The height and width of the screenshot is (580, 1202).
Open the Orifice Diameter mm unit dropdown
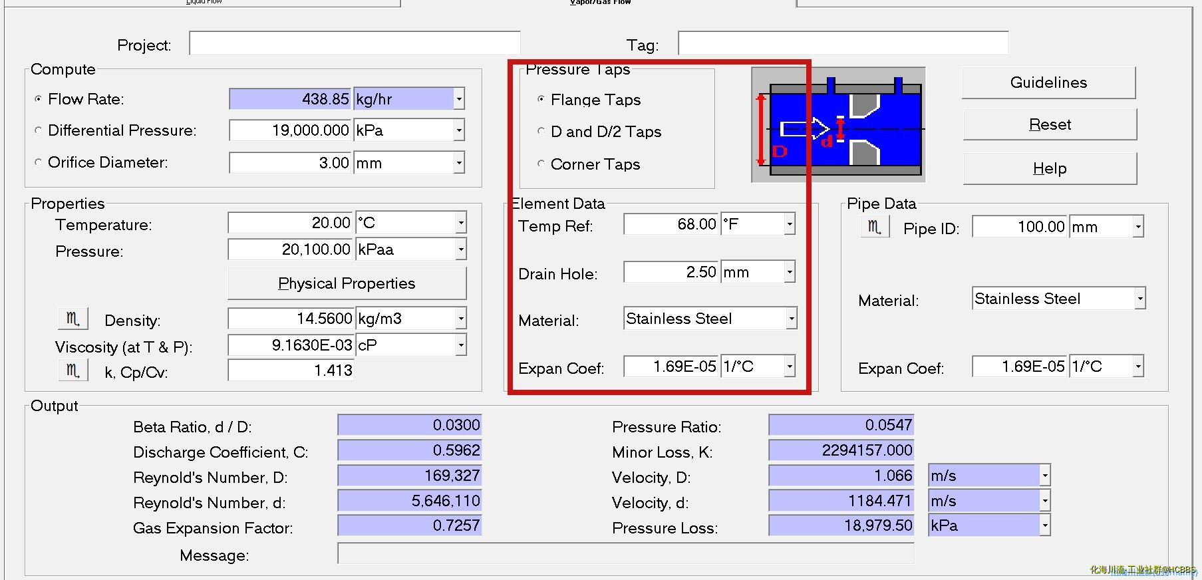(459, 163)
